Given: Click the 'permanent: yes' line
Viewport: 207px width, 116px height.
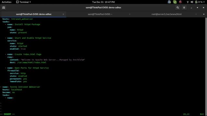Looking at the screenshot, I should pos(18,79).
